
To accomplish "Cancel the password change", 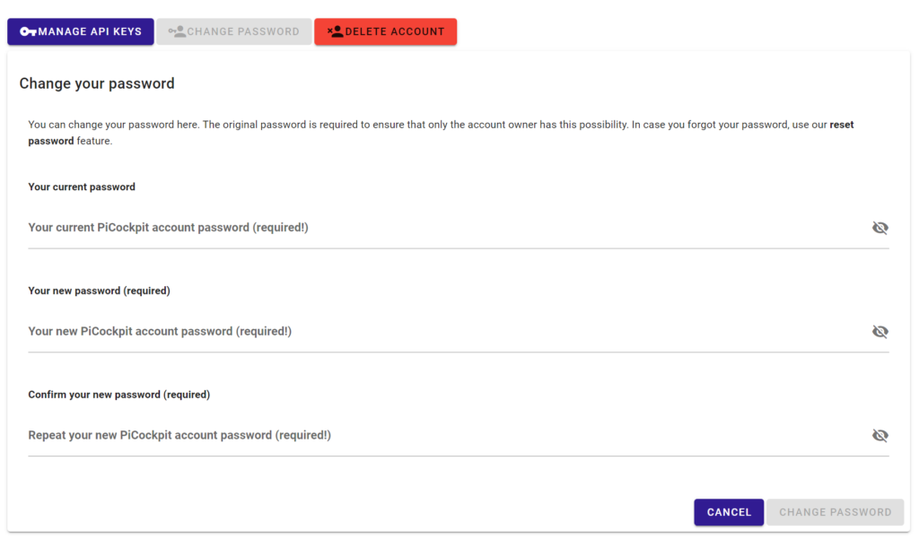I will pos(729,512).
